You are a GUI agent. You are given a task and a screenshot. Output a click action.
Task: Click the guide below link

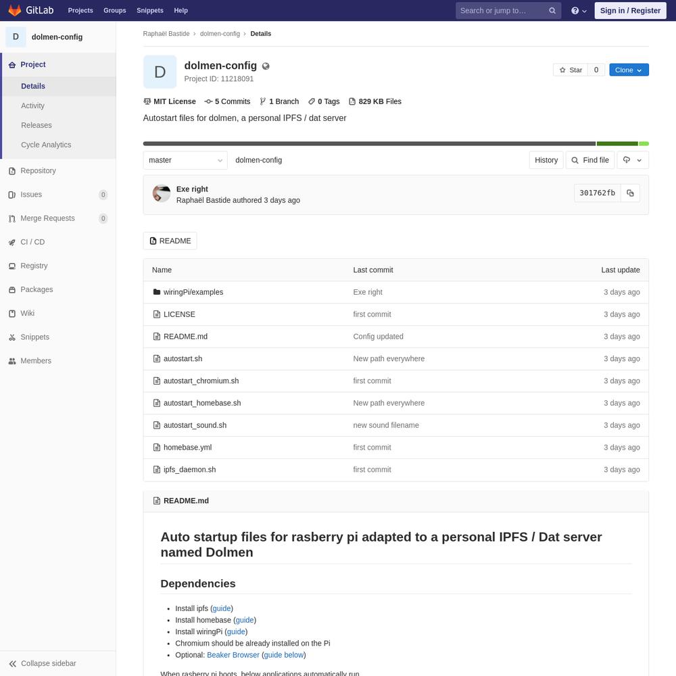click(284, 655)
